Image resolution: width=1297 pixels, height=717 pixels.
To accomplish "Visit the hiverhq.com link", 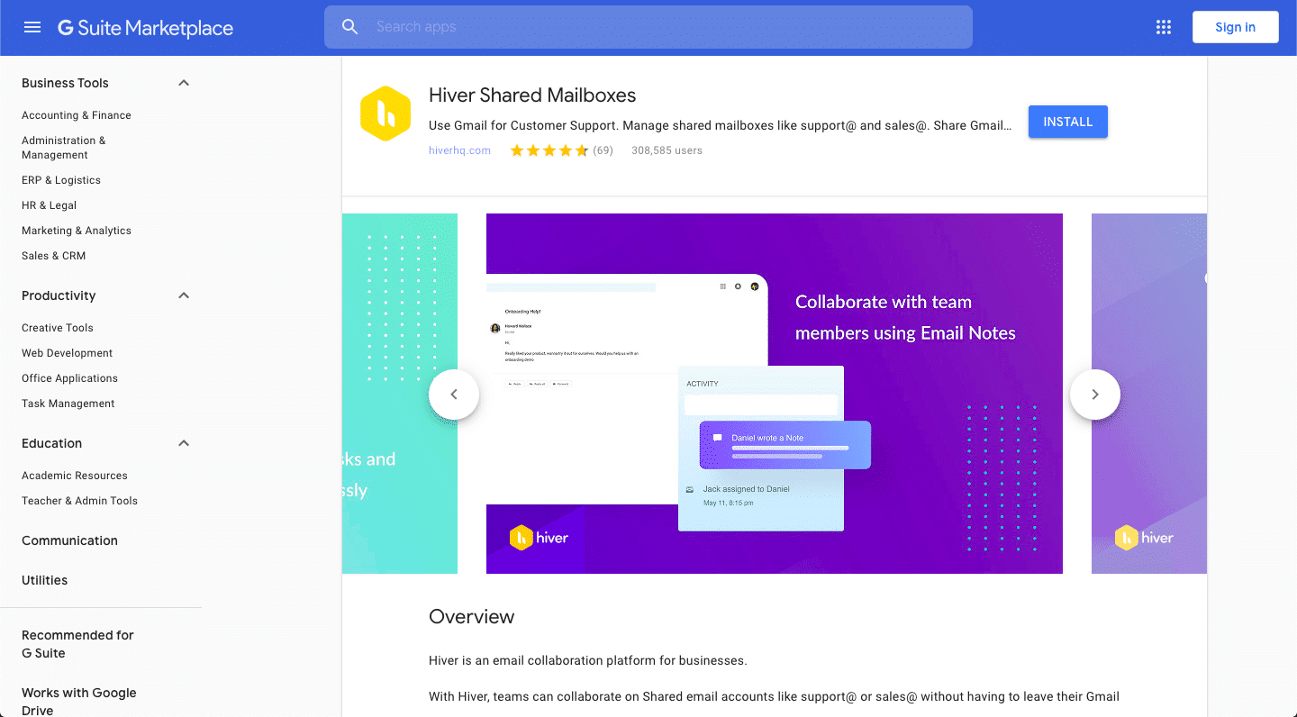I will (x=460, y=150).
